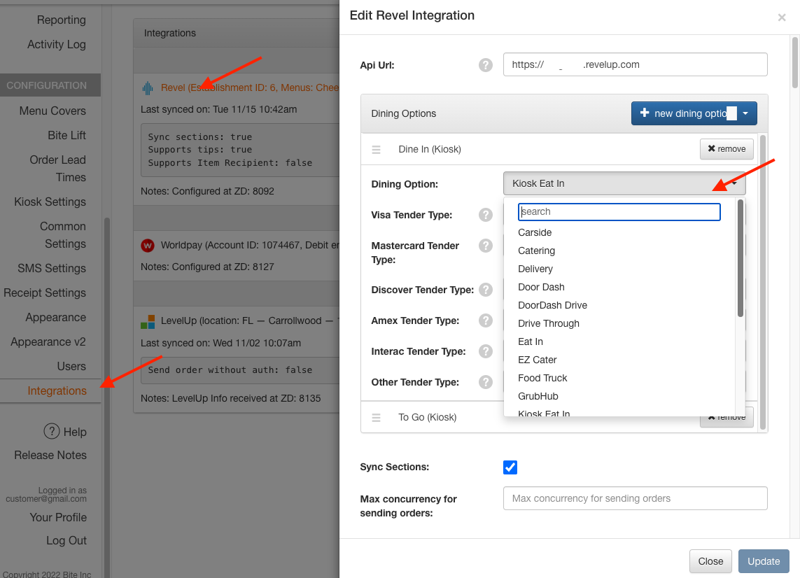Click the LevelUp logo icon

pyautogui.click(x=148, y=321)
